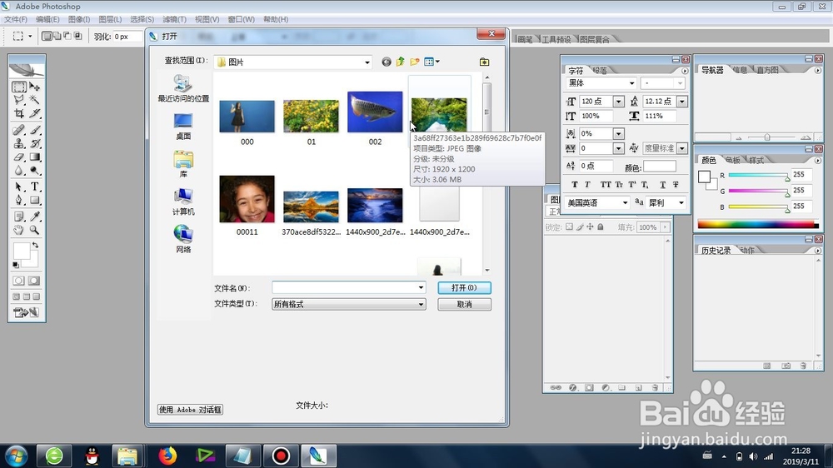Select the Move tool in toolbox

[x=35, y=87]
